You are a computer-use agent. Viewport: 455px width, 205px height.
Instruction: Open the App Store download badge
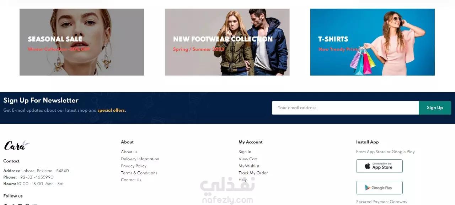tap(379, 166)
